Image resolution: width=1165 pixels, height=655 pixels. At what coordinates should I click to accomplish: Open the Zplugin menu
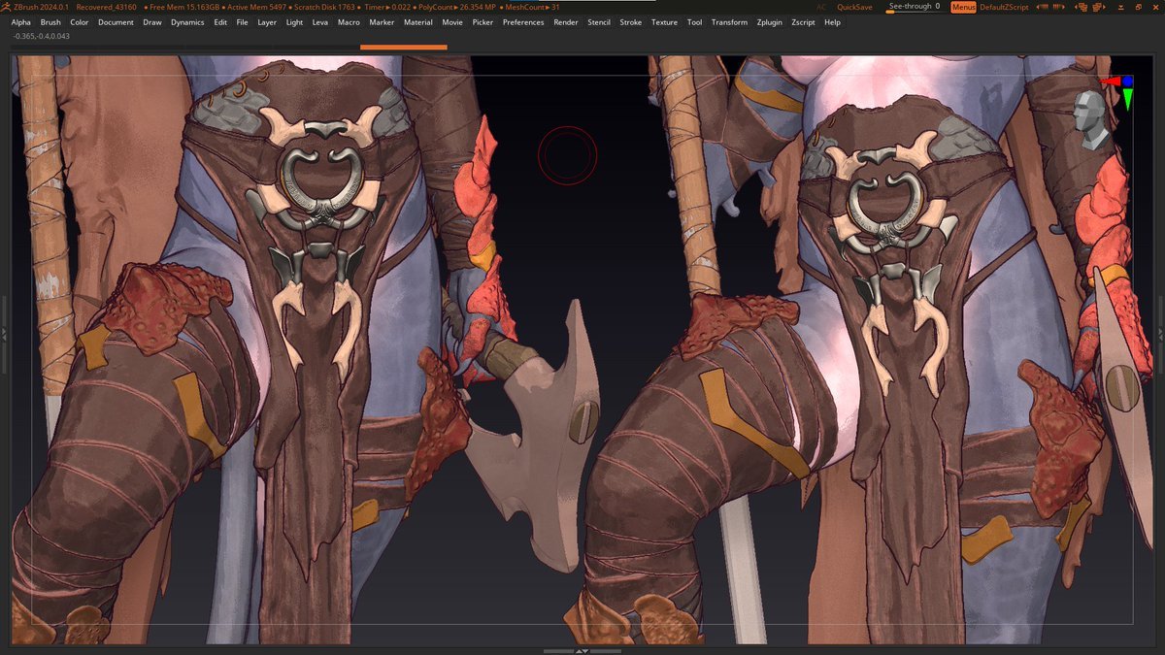coord(768,22)
